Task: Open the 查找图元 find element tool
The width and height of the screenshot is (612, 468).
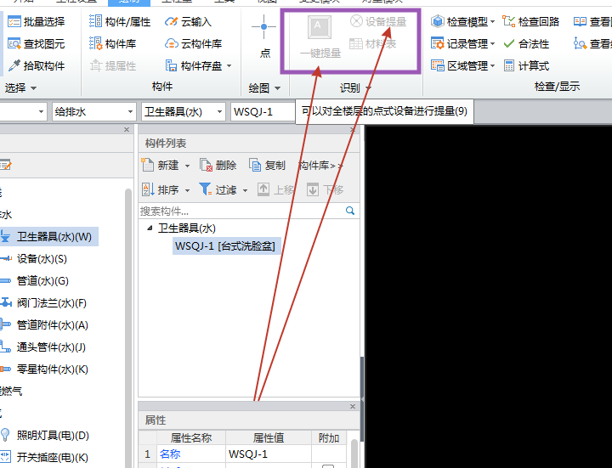Action: pos(36,43)
